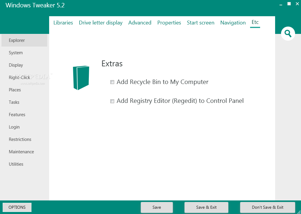Click Don't Save & Exit
The height and width of the screenshot is (214, 301).
pyautogui.click(x=267, y=207)
